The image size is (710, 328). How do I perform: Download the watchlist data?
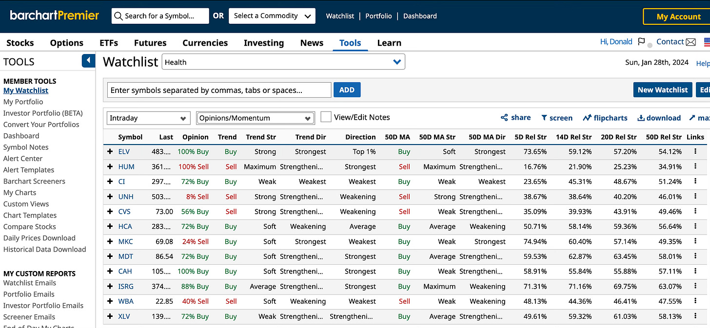point(659,118)
